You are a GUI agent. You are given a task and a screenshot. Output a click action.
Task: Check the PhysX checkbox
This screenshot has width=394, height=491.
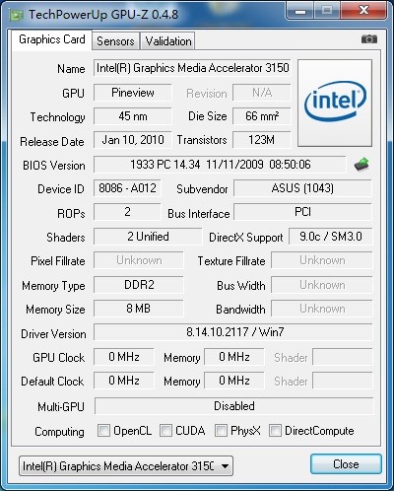[x=221, y=430]
